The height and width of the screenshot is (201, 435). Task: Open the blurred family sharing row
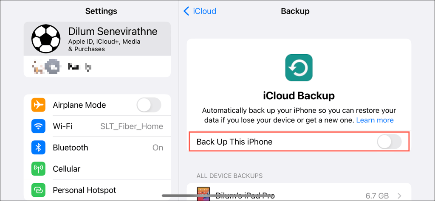point(97,67)
